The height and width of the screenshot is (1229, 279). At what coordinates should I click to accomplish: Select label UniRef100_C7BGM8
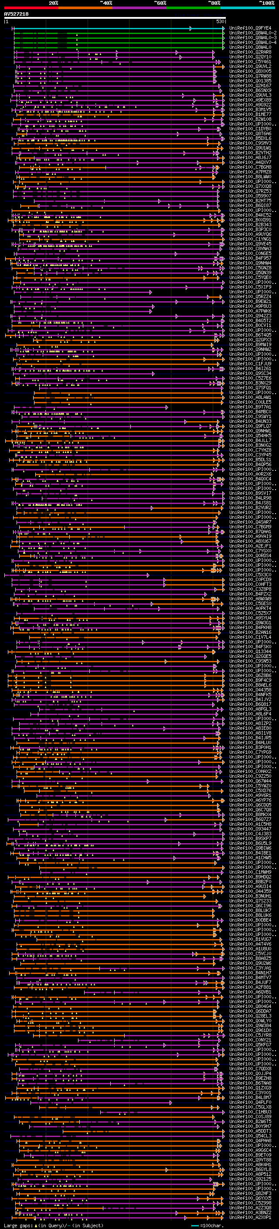(250, 167)
